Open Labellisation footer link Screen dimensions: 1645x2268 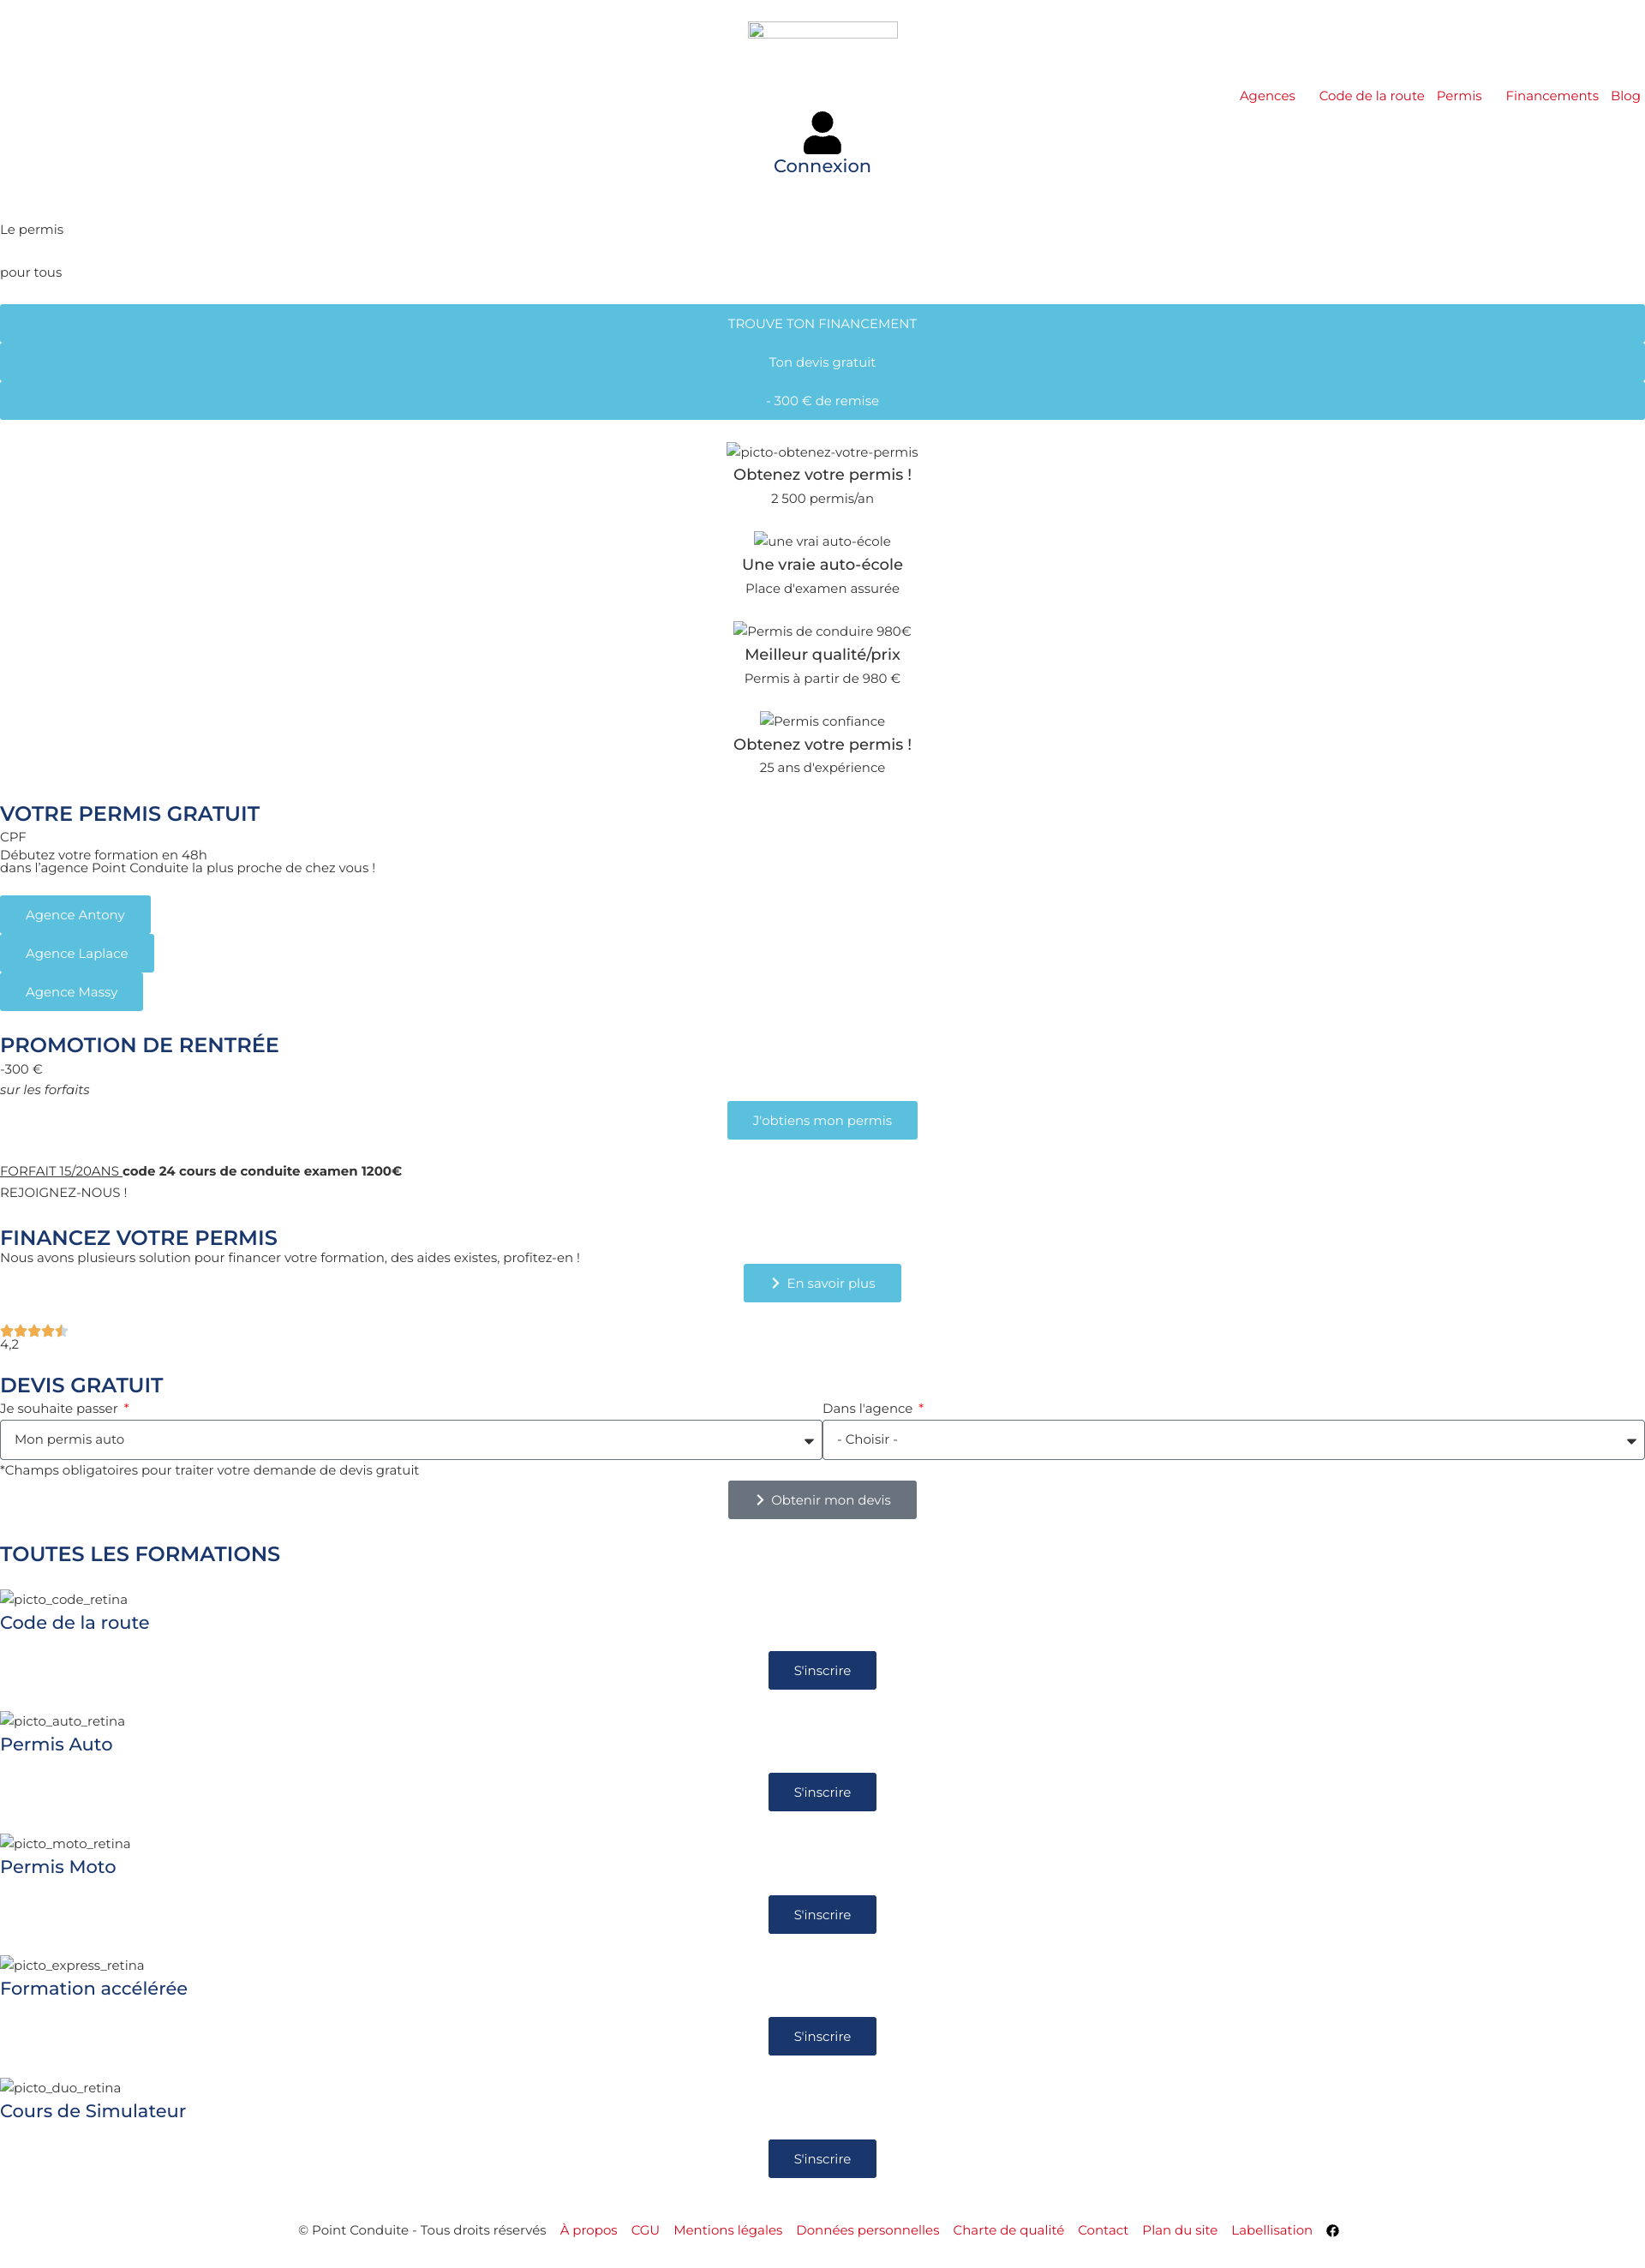1271,2230
